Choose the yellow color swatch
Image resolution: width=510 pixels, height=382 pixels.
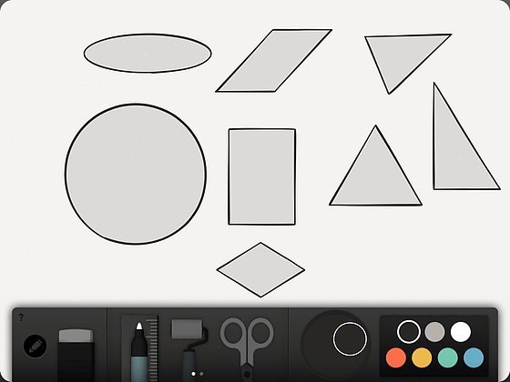point(422,357)
